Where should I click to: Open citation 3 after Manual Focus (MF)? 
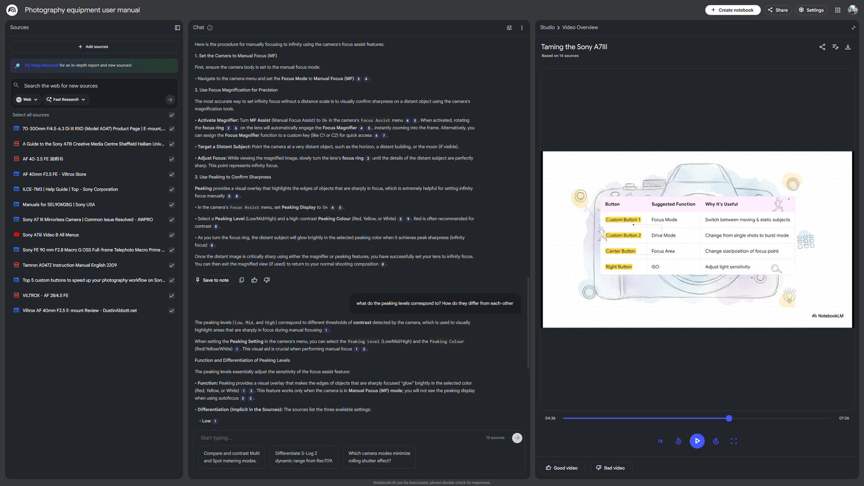[x=358, y=79]
